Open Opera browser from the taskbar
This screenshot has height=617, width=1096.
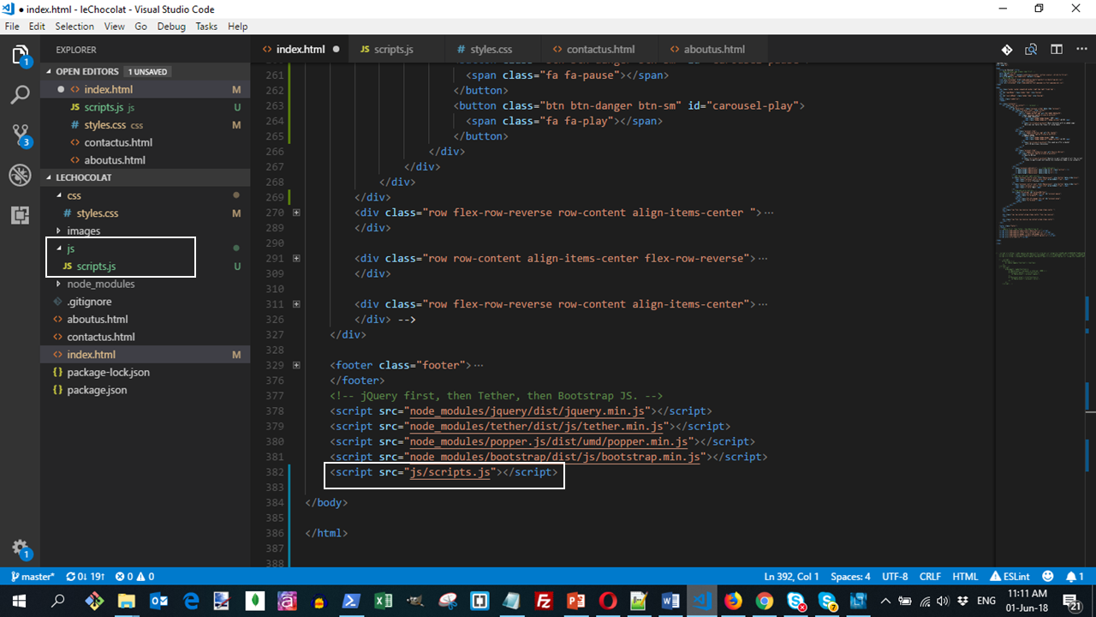(x=606, y=601)
